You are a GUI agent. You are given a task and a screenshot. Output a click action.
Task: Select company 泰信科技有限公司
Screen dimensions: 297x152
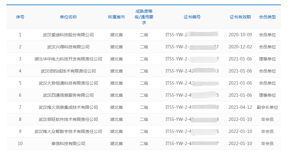(68, 144)
